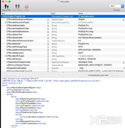Select the CFBundleSignature key row
The width and height of the screenshot is (125, 128).
point(15,53)
